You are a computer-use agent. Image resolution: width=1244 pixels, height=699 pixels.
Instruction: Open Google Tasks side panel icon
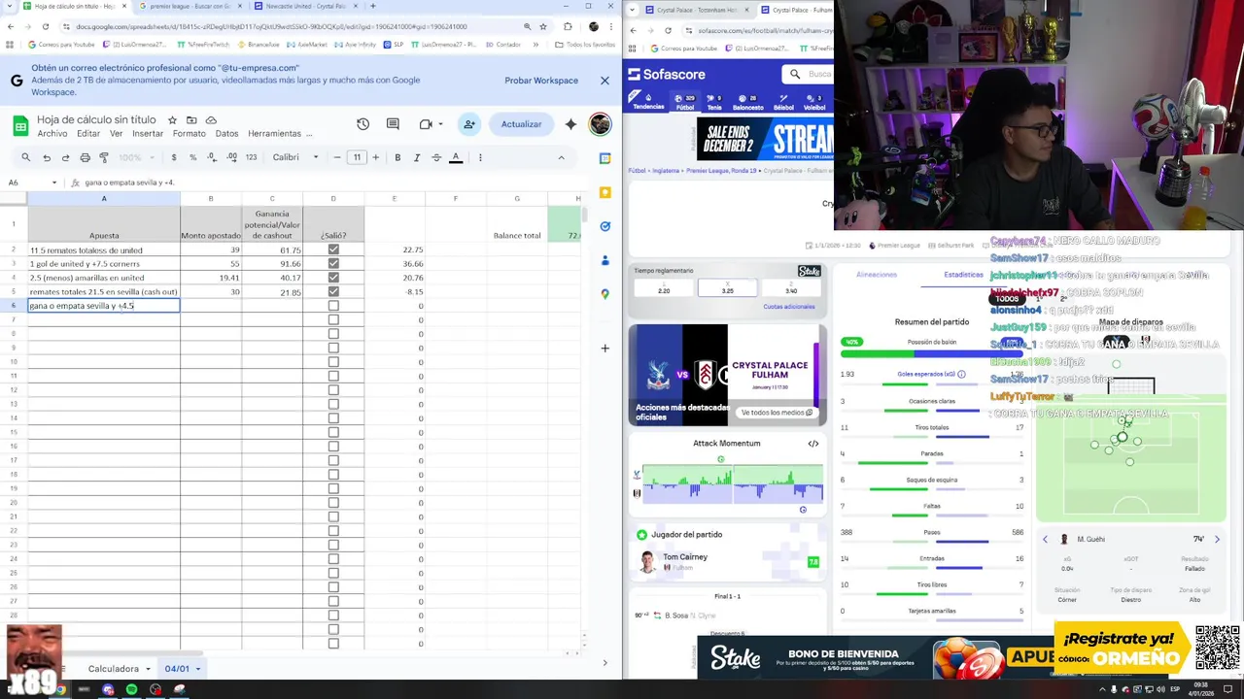pos(605,226)
